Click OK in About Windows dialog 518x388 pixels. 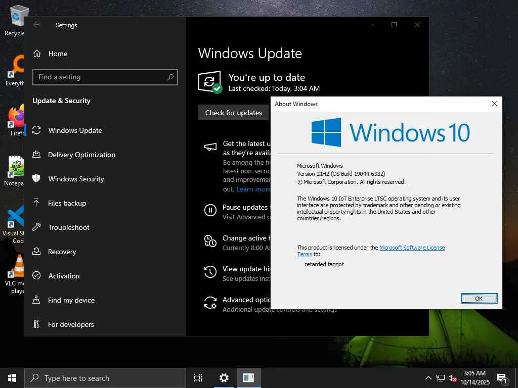coord(479,299)
